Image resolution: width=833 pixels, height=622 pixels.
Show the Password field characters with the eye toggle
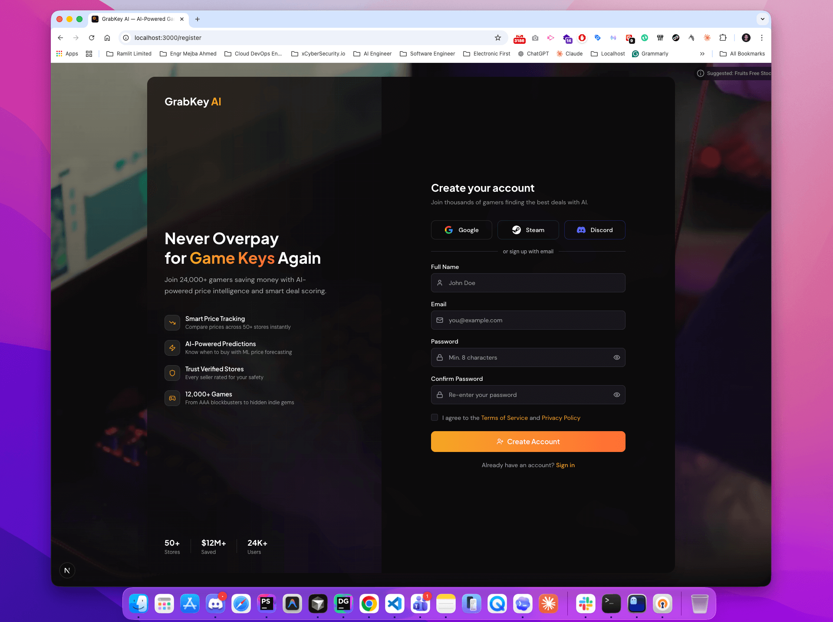pyautogui.click(x=616, y=357)
